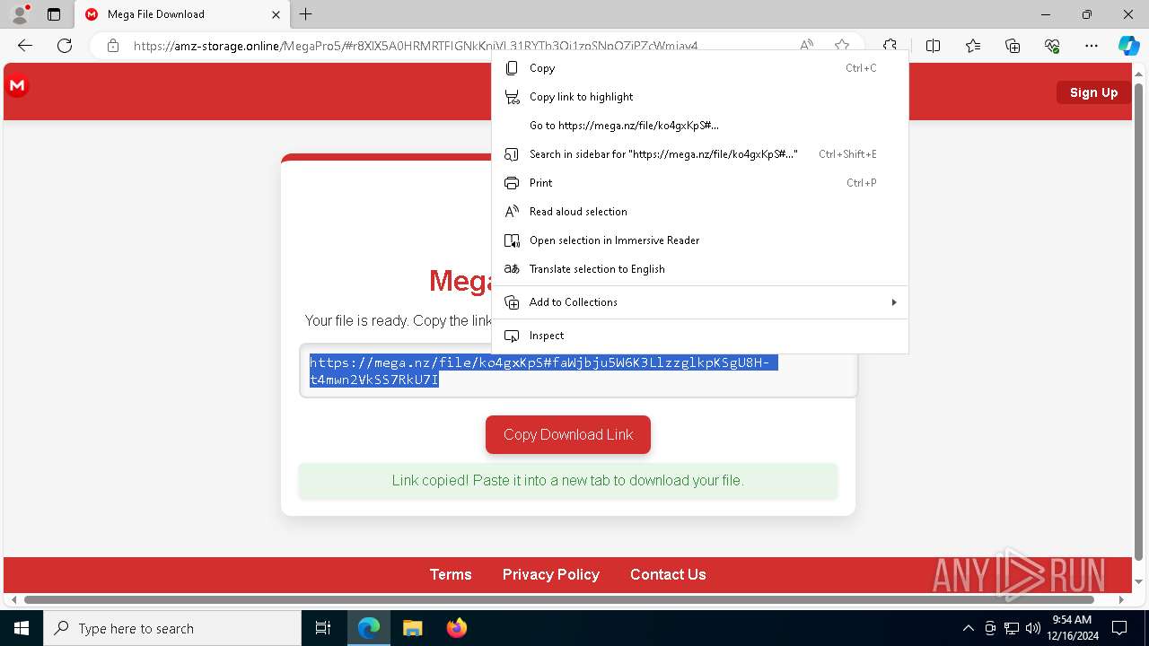
Task: Choose Copy link to highlight
Action: (x=700, y=97)
